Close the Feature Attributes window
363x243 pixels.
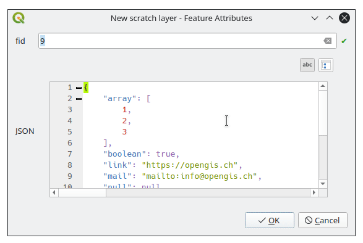pyautogui.click(x=344, y=18)
